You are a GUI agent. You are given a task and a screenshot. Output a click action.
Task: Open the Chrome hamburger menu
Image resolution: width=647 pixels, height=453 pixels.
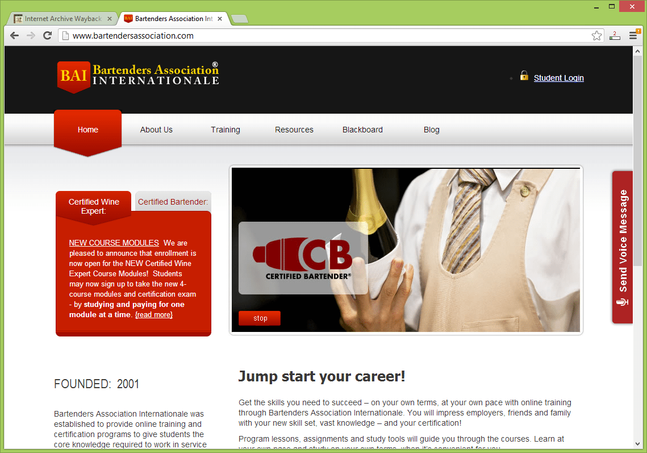[633, 35]
